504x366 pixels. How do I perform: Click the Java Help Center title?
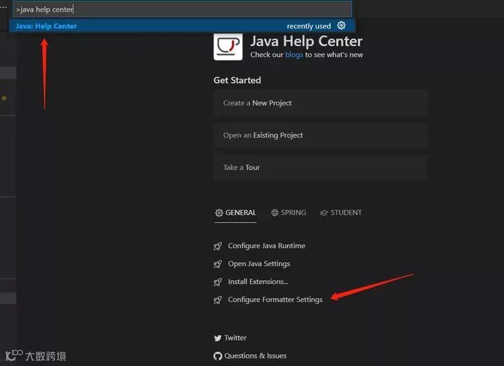pyautogui.click(x=306, y=41)
